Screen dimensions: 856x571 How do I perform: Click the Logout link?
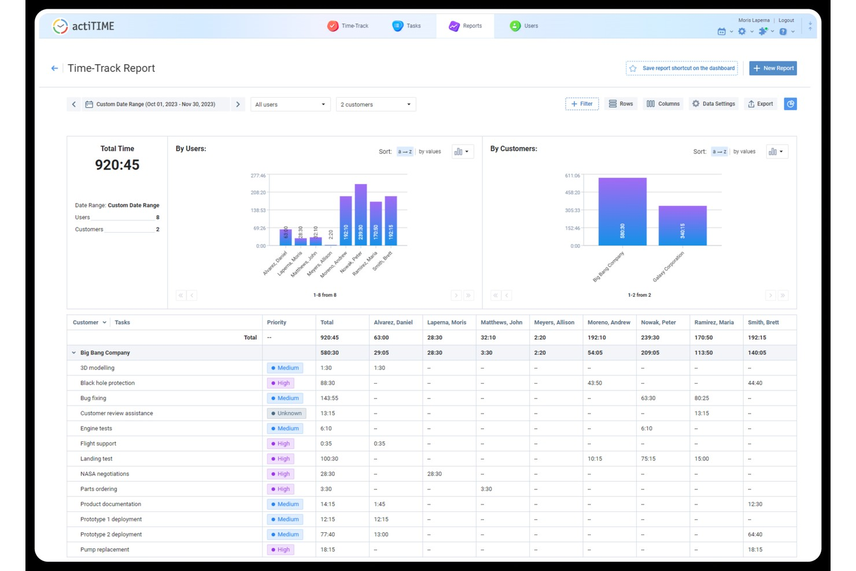(x=786, y=20)
